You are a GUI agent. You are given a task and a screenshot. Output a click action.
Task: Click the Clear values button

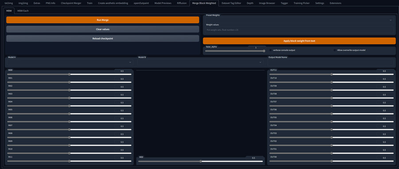pyautogui.click(x=102, y=29)
